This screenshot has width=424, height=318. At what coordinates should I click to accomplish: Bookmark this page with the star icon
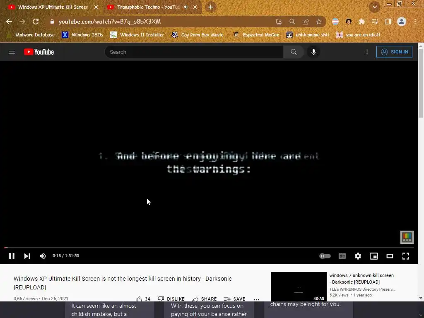pyautogui.click(x=319, y=22)
